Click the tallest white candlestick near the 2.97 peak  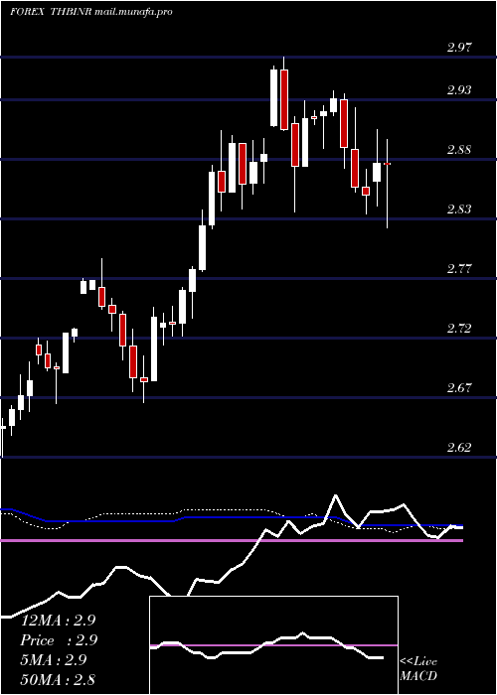point(274,98)
